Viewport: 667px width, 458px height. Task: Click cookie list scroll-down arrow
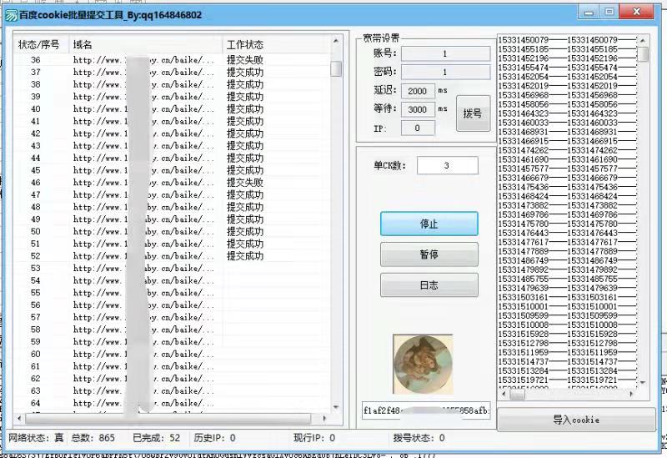(x=643, y=382)
